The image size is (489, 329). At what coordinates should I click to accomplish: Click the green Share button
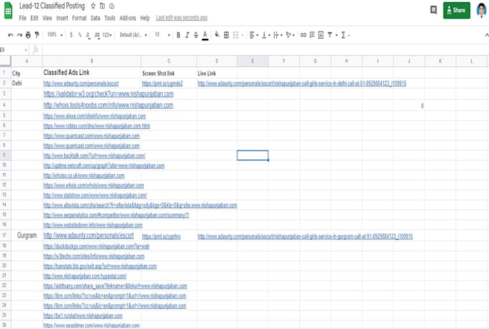[457, 10]
